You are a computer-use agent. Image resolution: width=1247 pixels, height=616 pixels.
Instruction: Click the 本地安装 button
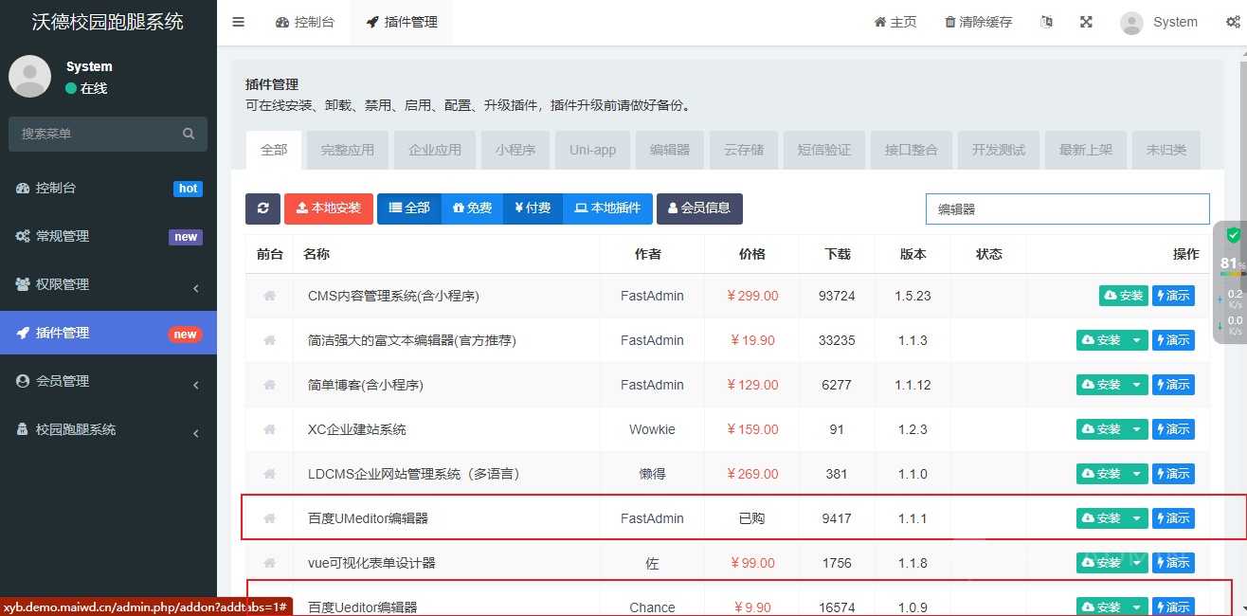(328, 208)
